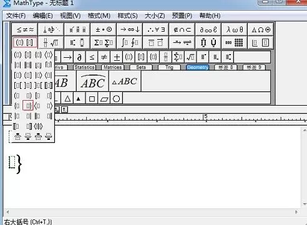Insert overbrace template in bottom row
Image resolution: width=307 pixels, height=225 pixels.
tap(17, 136)
